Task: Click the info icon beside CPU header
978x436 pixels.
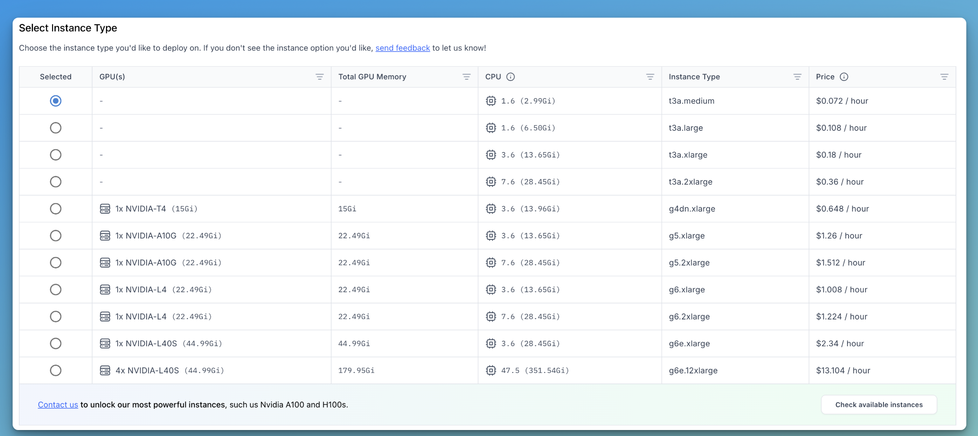Action: click(x=510, y=77)
